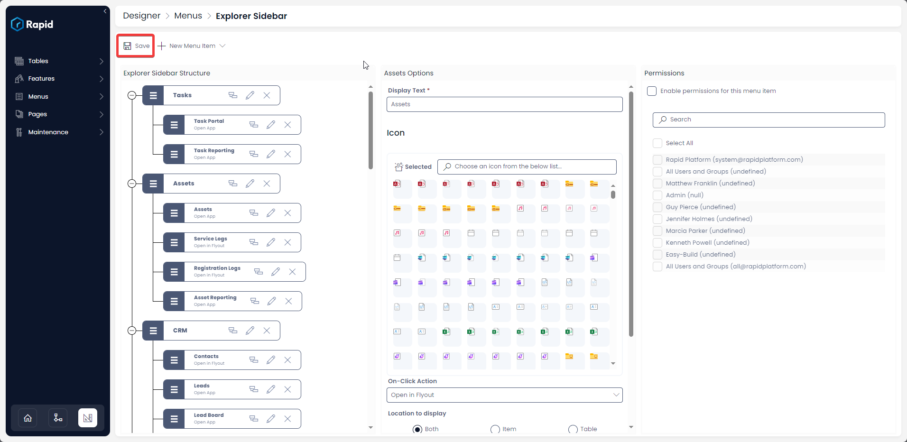
Task: Edit the CRM menu group
Action: (250, 331)
